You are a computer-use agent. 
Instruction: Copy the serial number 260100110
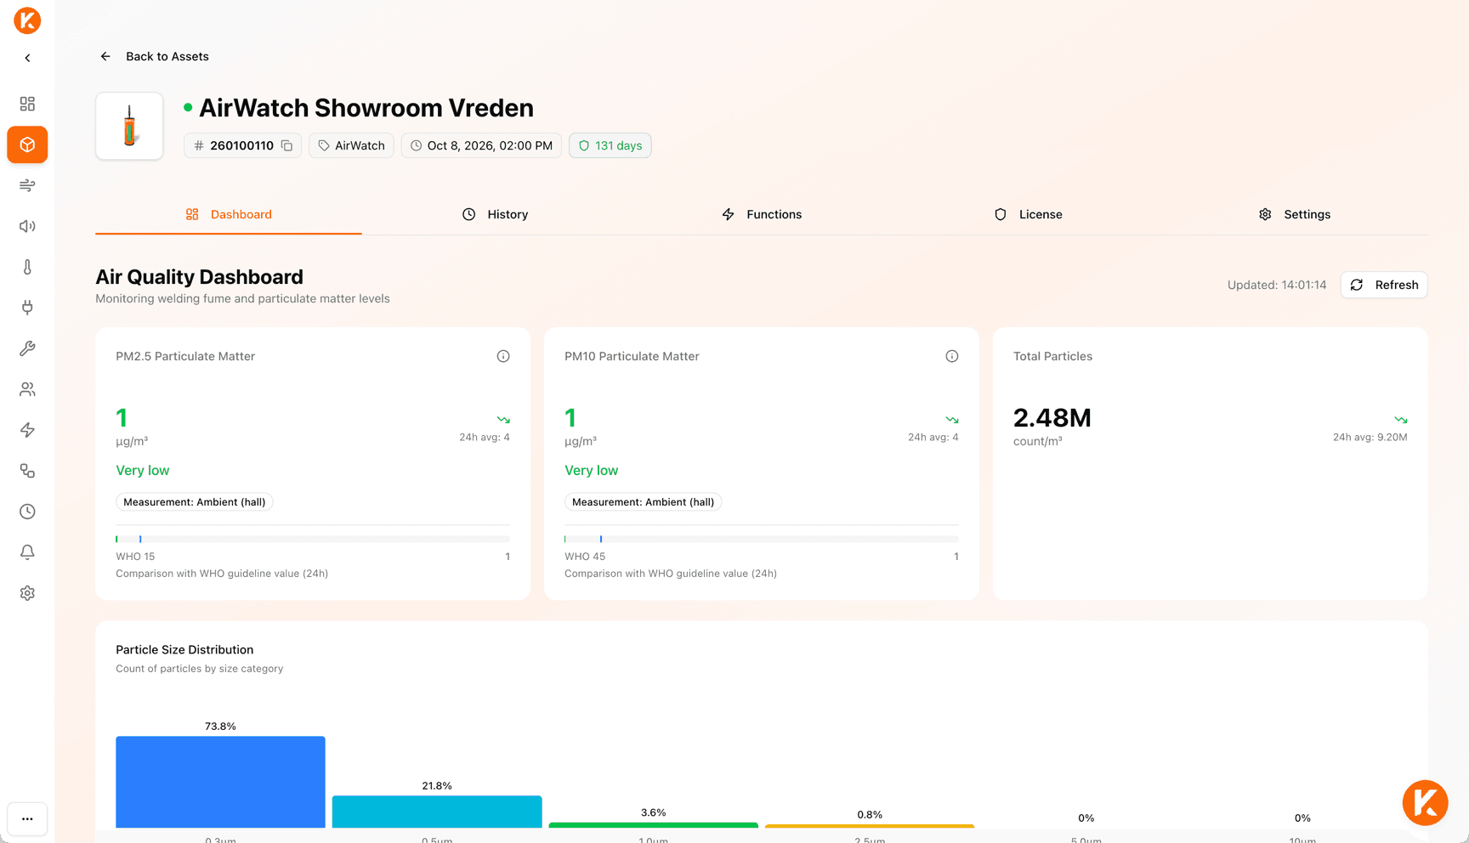point(287,145)
